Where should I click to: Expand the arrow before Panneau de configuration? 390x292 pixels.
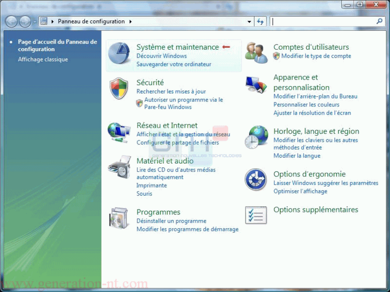(52, 22)
